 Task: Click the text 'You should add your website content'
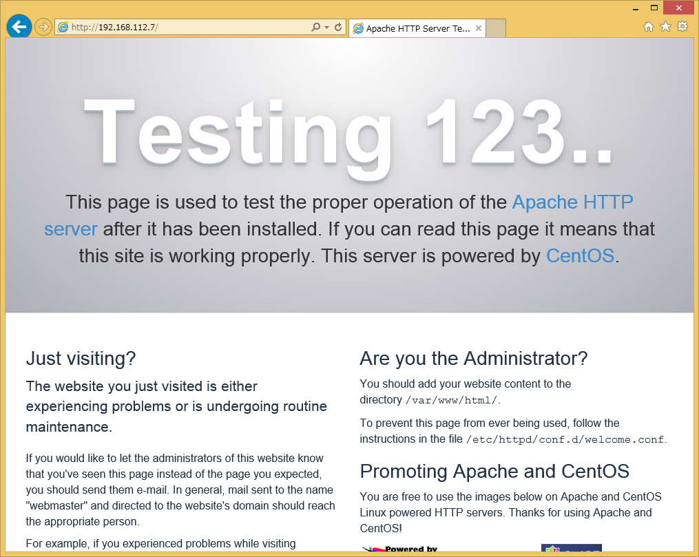point(466,392)
